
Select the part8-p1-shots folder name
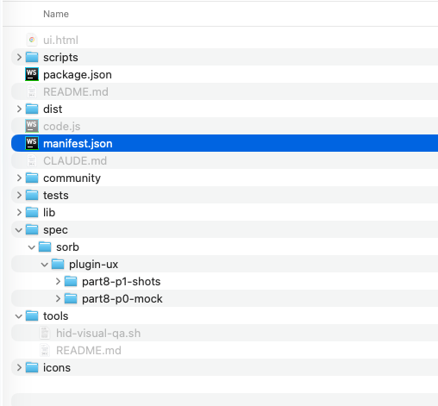coord(122,282)
